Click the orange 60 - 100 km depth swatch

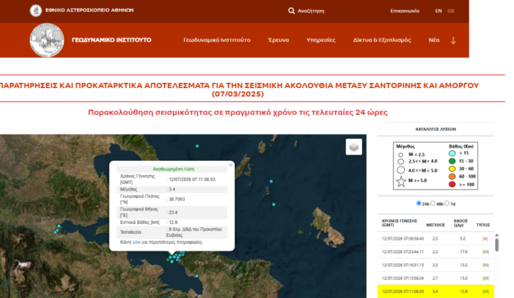click(x=452, y=176)
